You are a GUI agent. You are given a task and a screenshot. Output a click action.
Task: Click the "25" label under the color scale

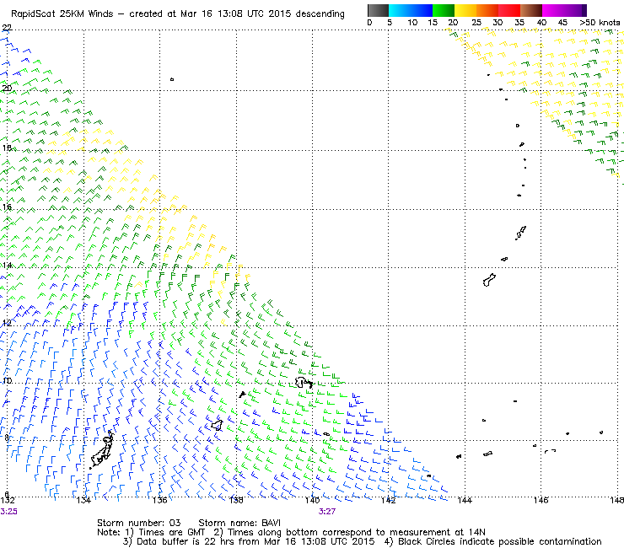pos(476,22)
